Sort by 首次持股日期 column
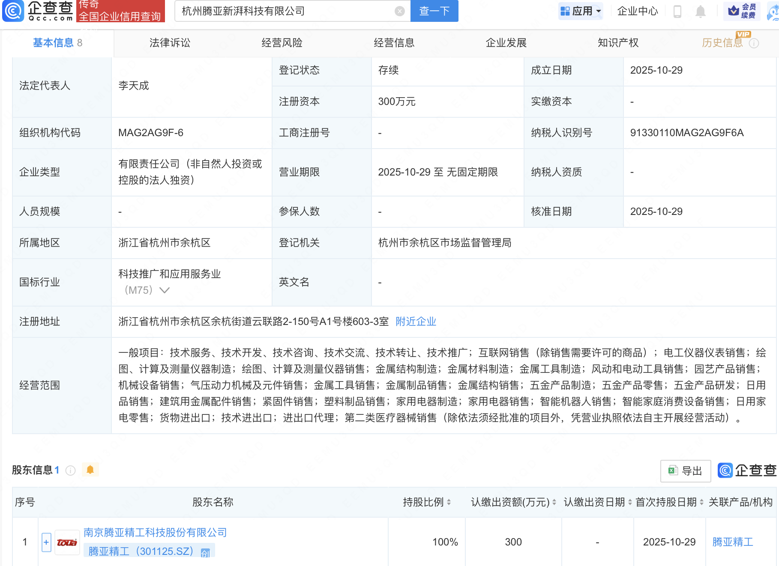This screenshot has height=566, width=779. [x=701, y=502]
